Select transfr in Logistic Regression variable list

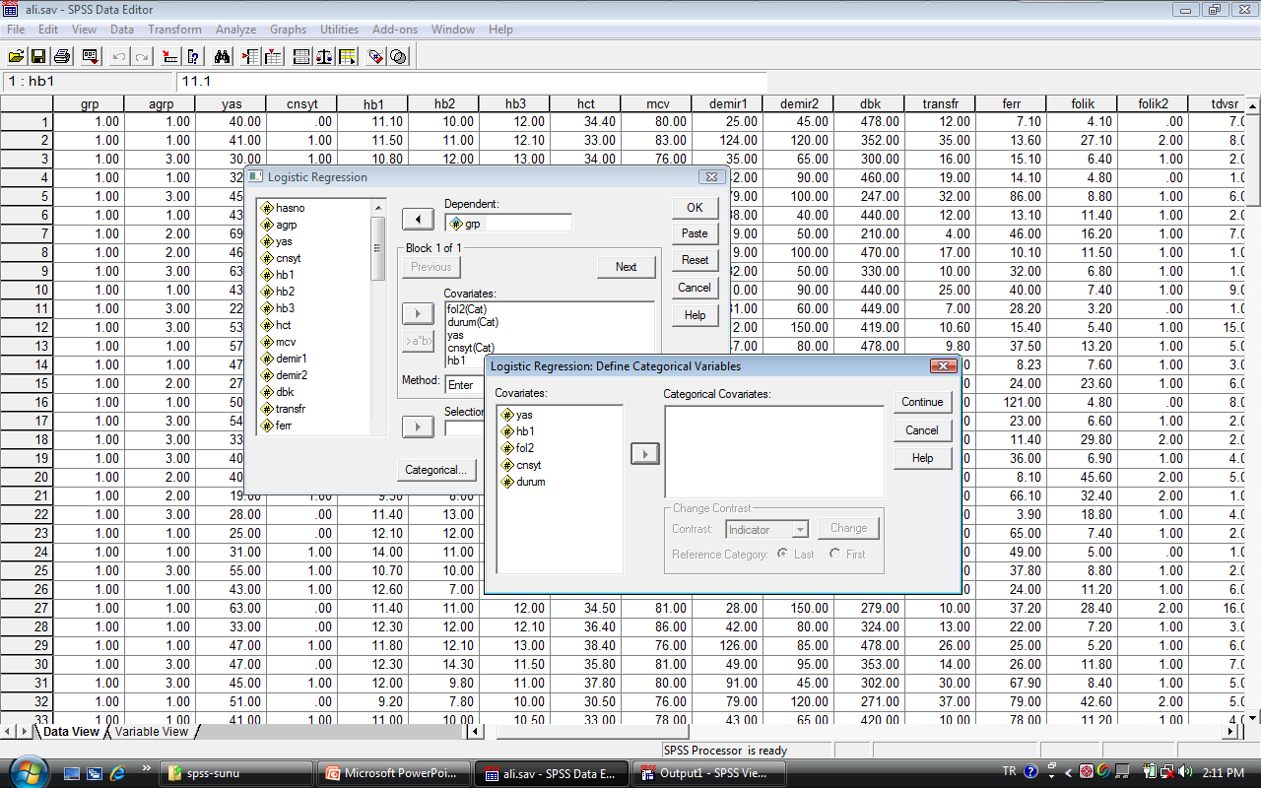coord(290,409)
